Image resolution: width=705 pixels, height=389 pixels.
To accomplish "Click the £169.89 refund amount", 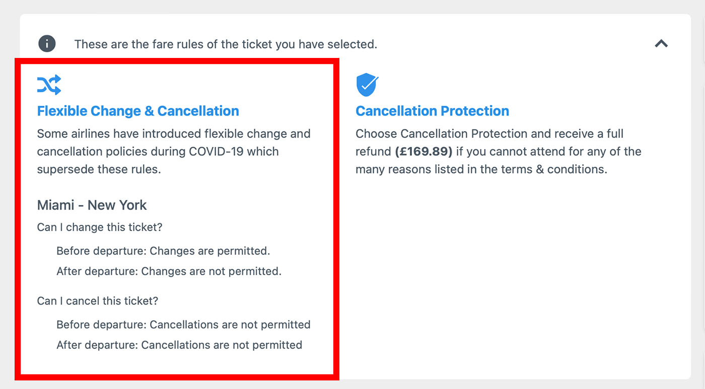I will coord(424,151).
